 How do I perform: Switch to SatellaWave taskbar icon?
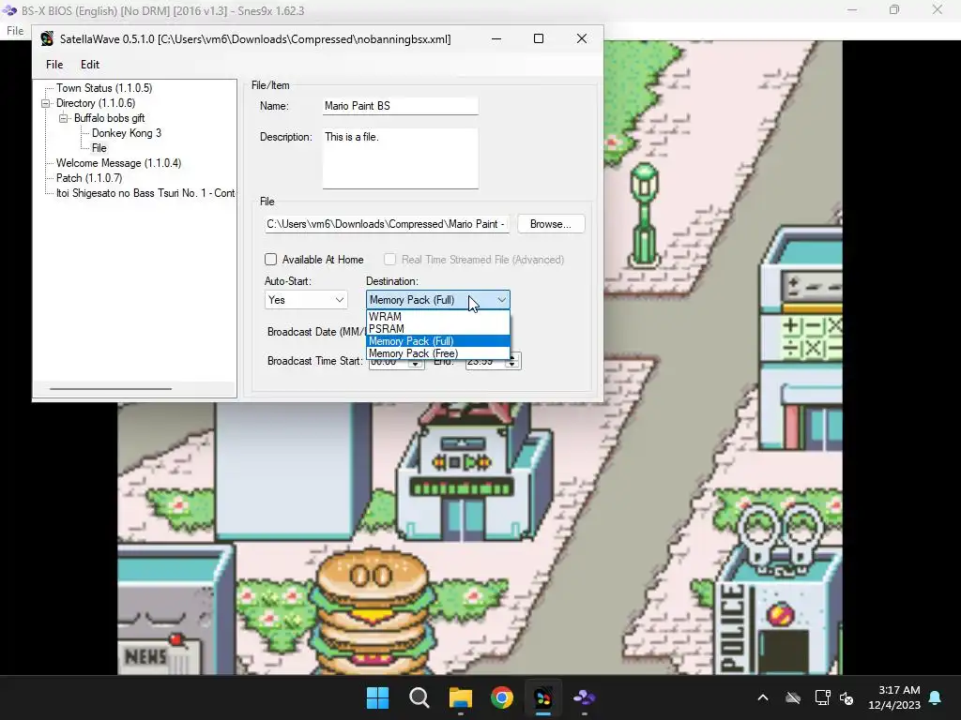(543, 697)
